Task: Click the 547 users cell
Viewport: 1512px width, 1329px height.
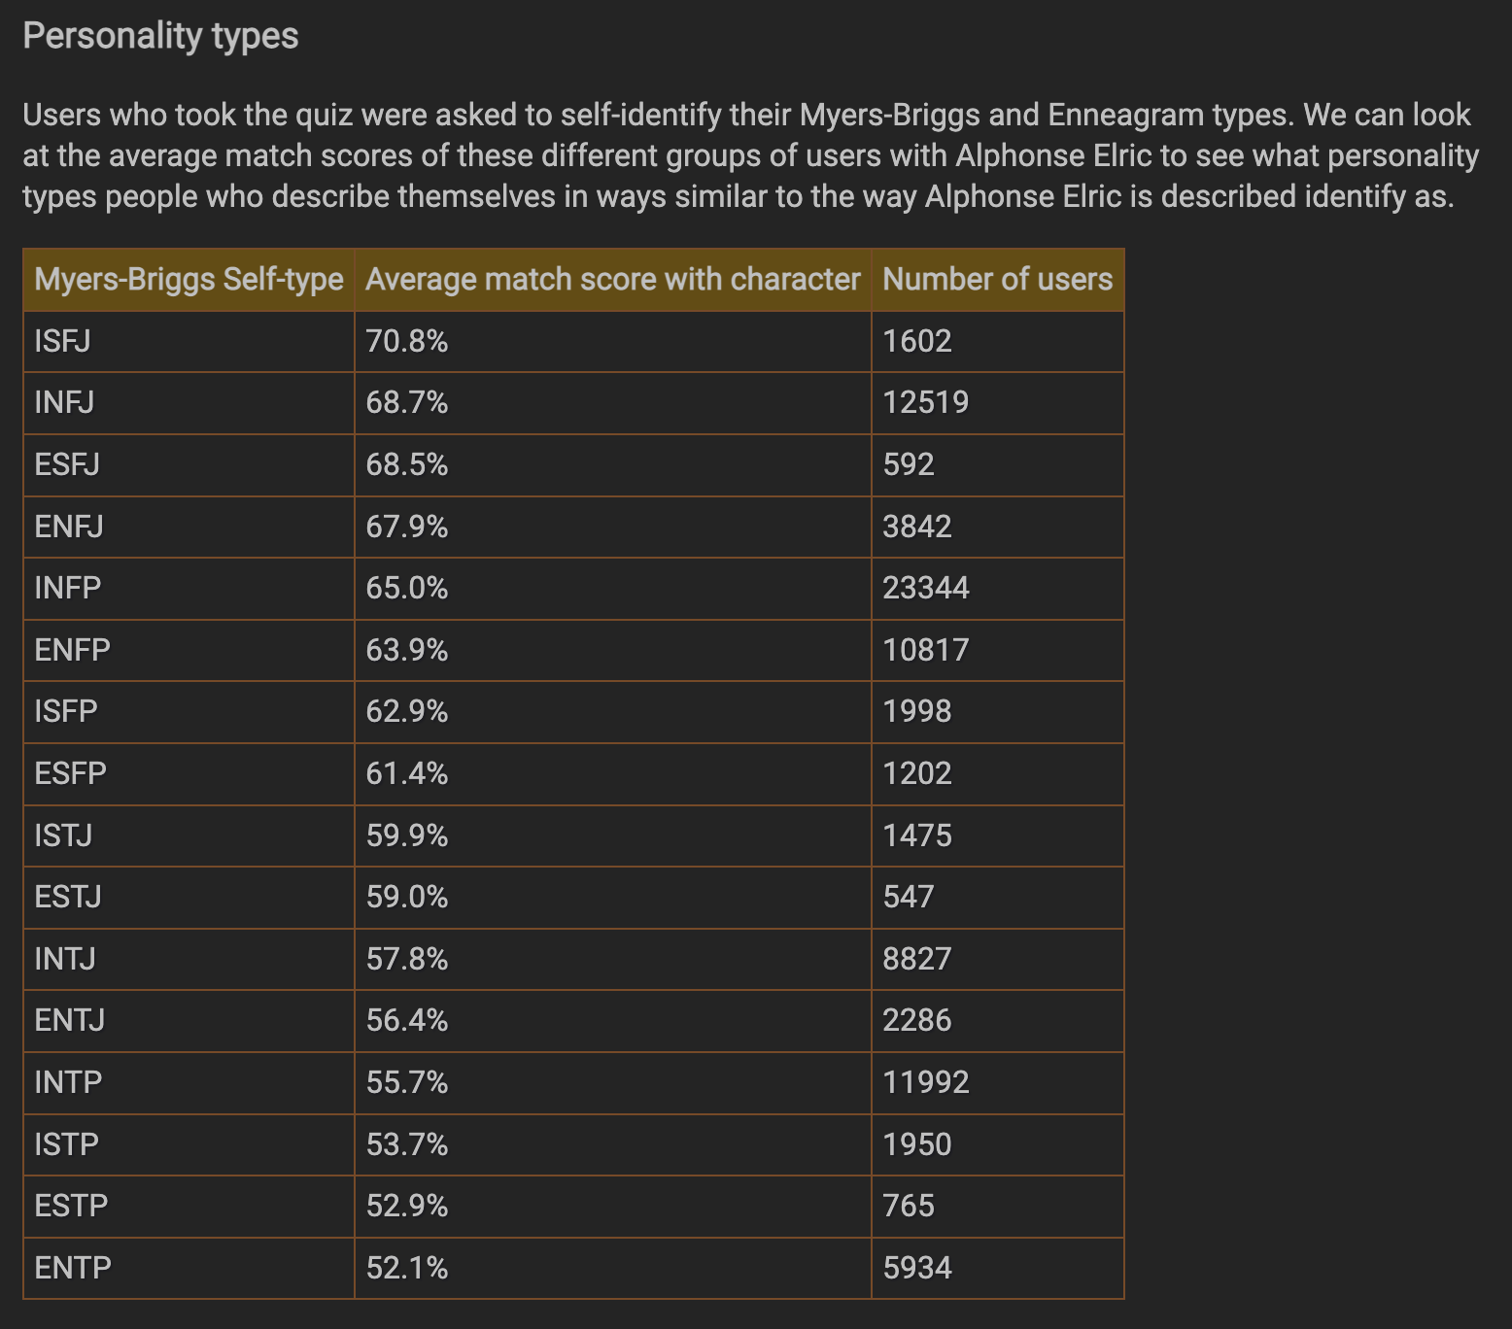Action: coord(998,898)
